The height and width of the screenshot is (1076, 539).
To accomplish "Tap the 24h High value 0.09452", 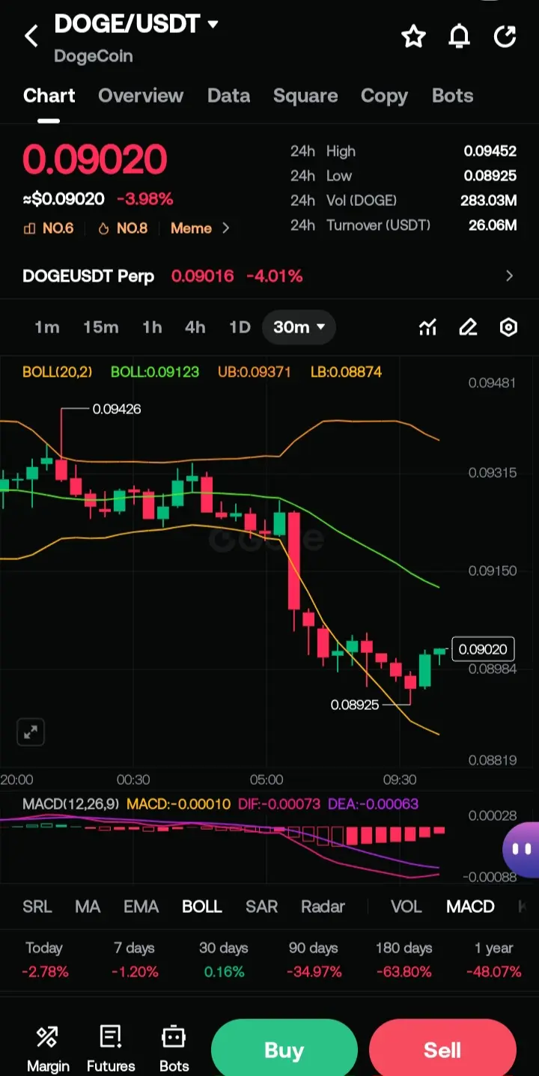I will click(490, 151).
